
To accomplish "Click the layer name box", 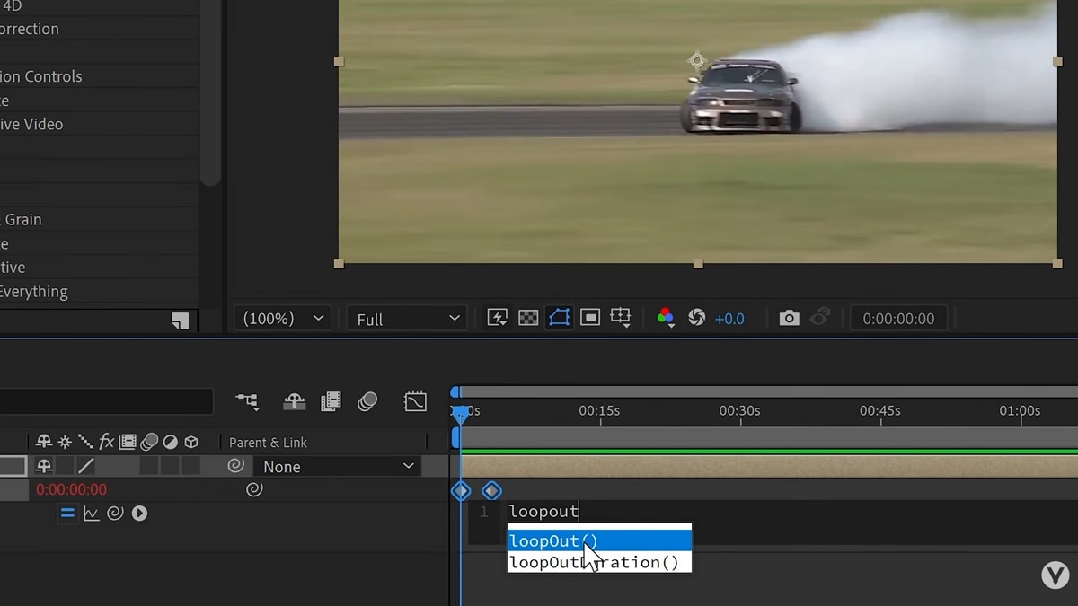I will [x=13, y=466].
